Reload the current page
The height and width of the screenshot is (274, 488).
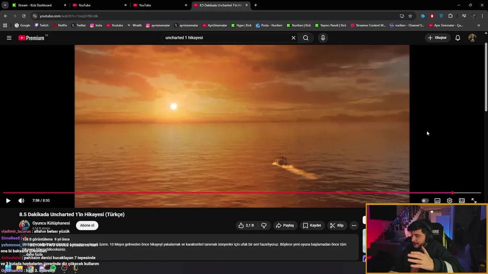[x=24, y=16]
